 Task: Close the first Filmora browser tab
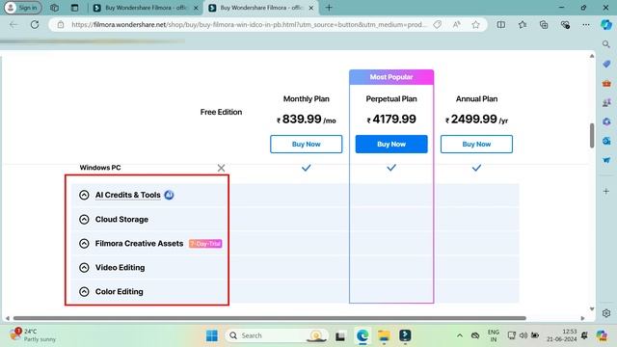(196, 8)
